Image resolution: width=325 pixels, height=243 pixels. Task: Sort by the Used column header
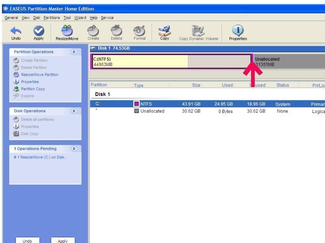(227, 85)
